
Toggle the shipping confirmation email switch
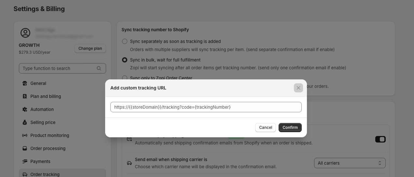(x=380, y=139)
